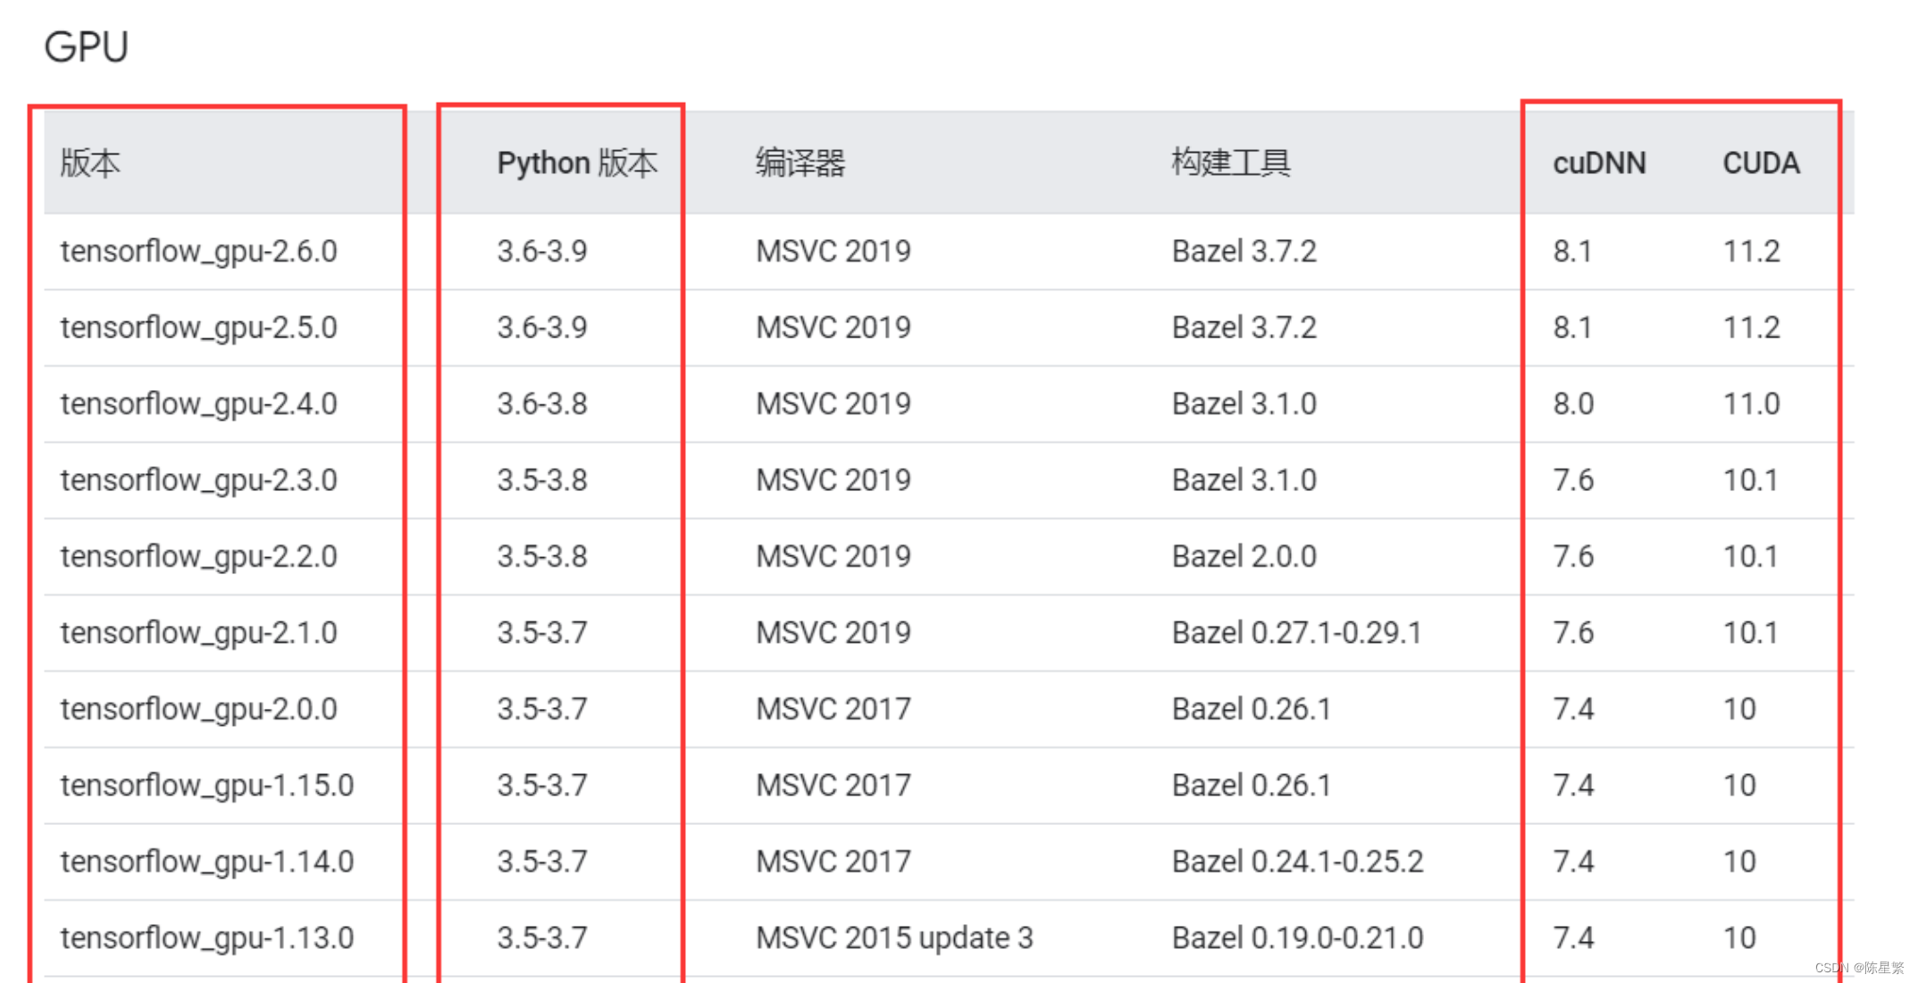This screenshot has height=983, width=1918.
Task: Click CUDA 11.0 value
Action: tap(1750, 404)
